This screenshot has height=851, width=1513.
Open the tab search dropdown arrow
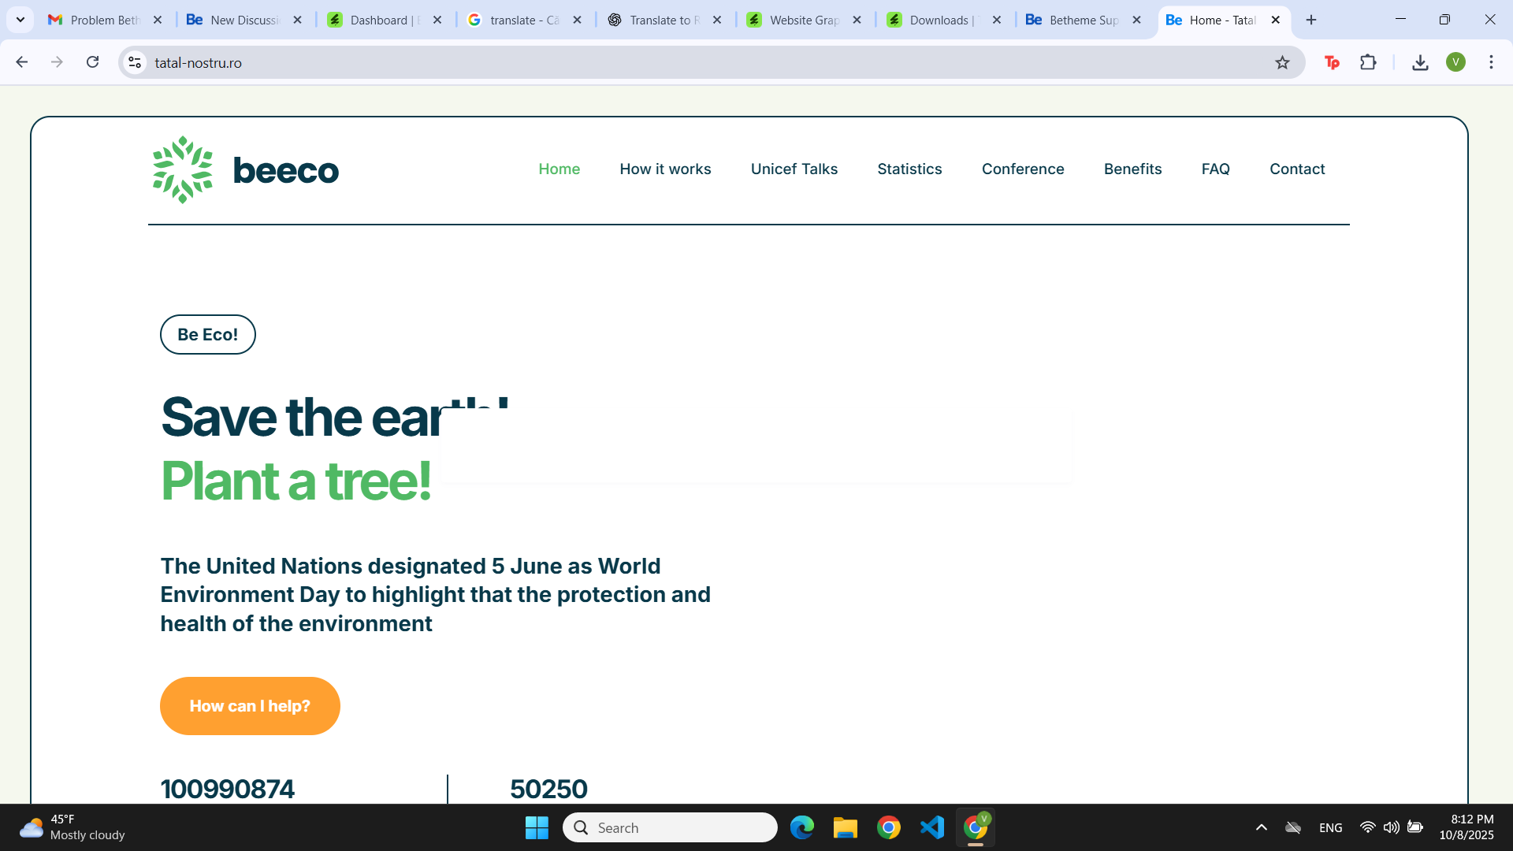(20, 20)
